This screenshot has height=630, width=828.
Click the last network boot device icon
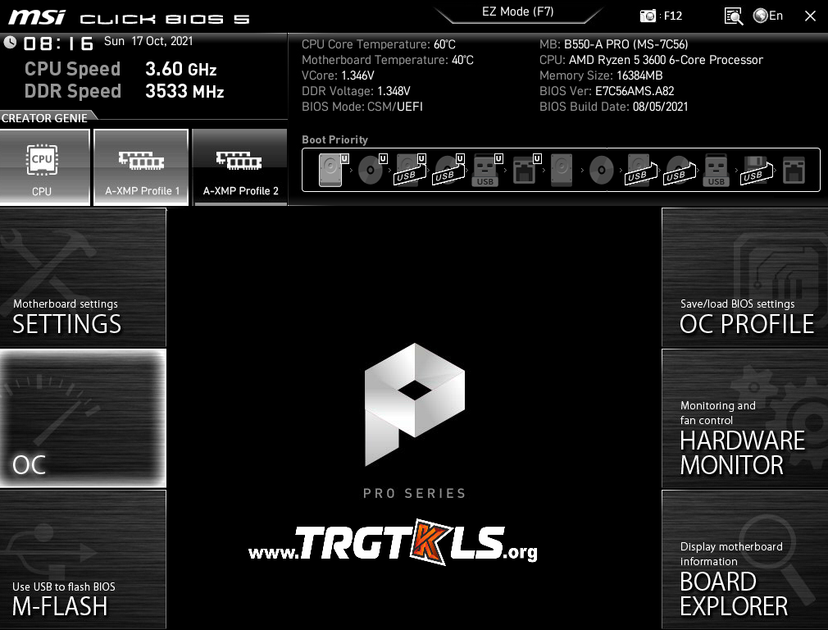[794, 170]
